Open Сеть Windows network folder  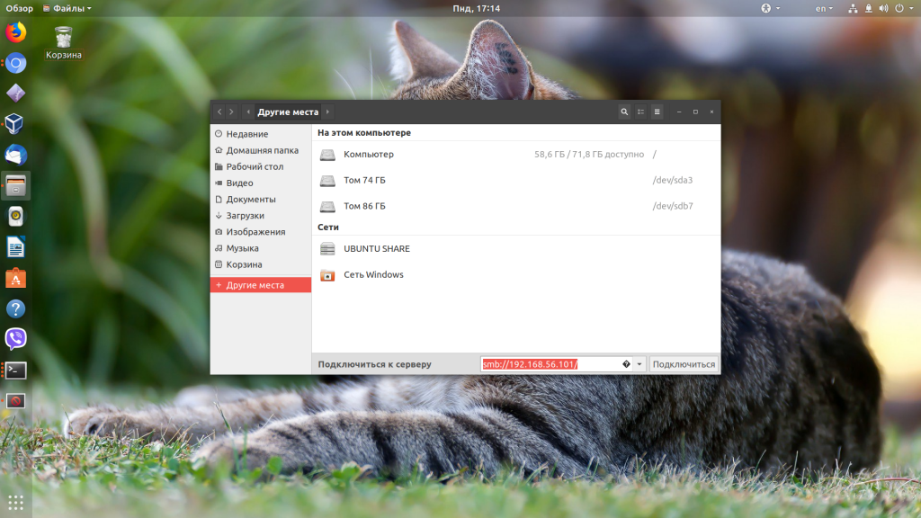[x=373, y=275]
